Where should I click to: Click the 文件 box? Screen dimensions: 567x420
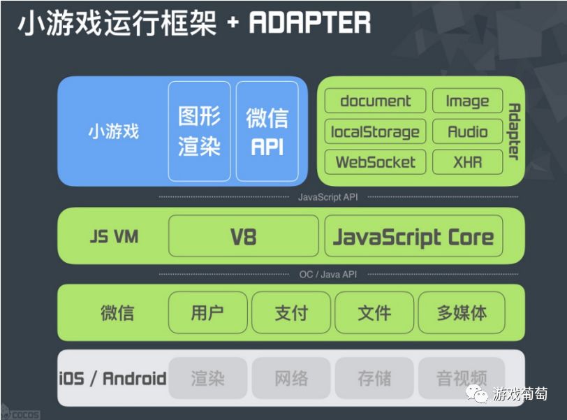[374, 312]
